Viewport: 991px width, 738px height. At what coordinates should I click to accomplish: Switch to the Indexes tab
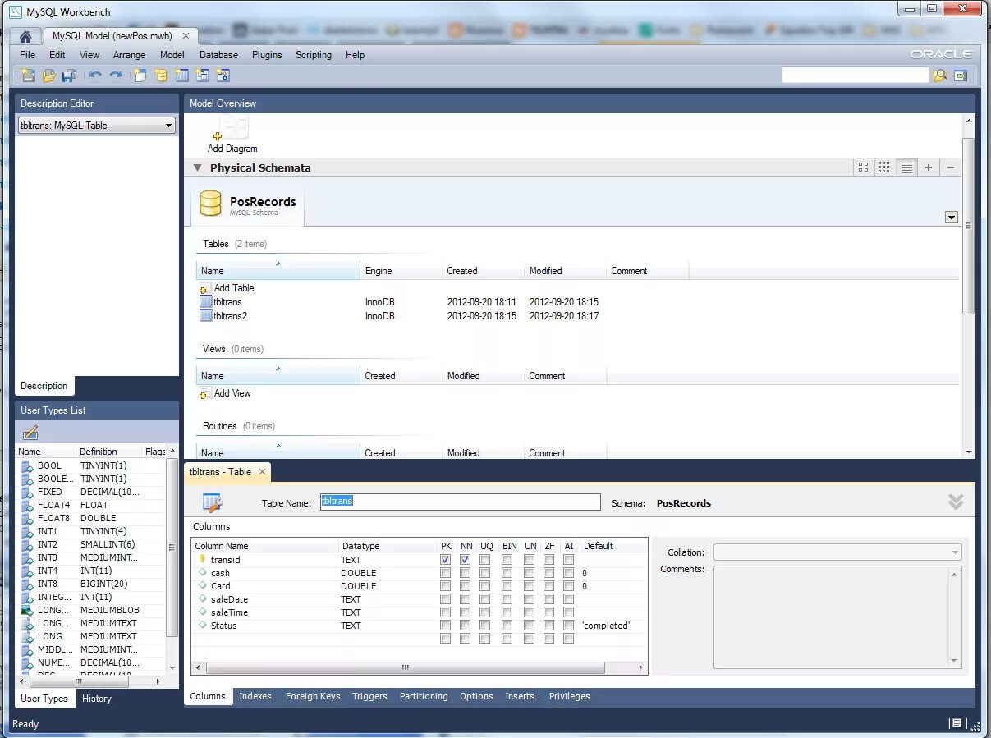[255, 696]
